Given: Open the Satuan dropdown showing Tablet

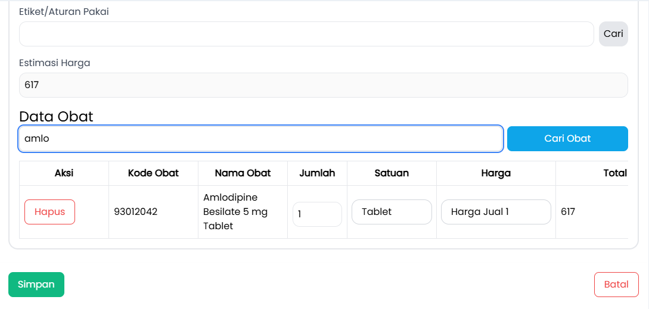Looking at the screenshot, I should point(392,212).
